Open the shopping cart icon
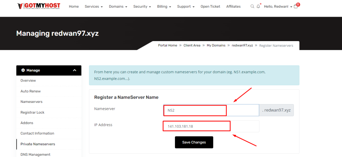Image resolution: width=342 pixels, height=157 pixels. coord(296,6)
